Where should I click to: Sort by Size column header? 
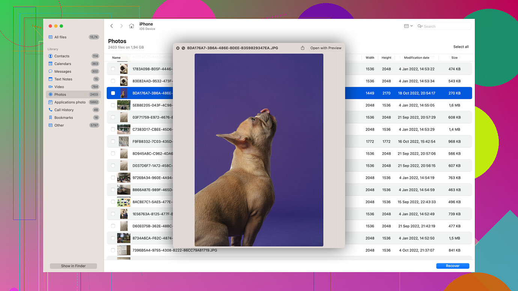pyautogui.click(x=455, y=58)
